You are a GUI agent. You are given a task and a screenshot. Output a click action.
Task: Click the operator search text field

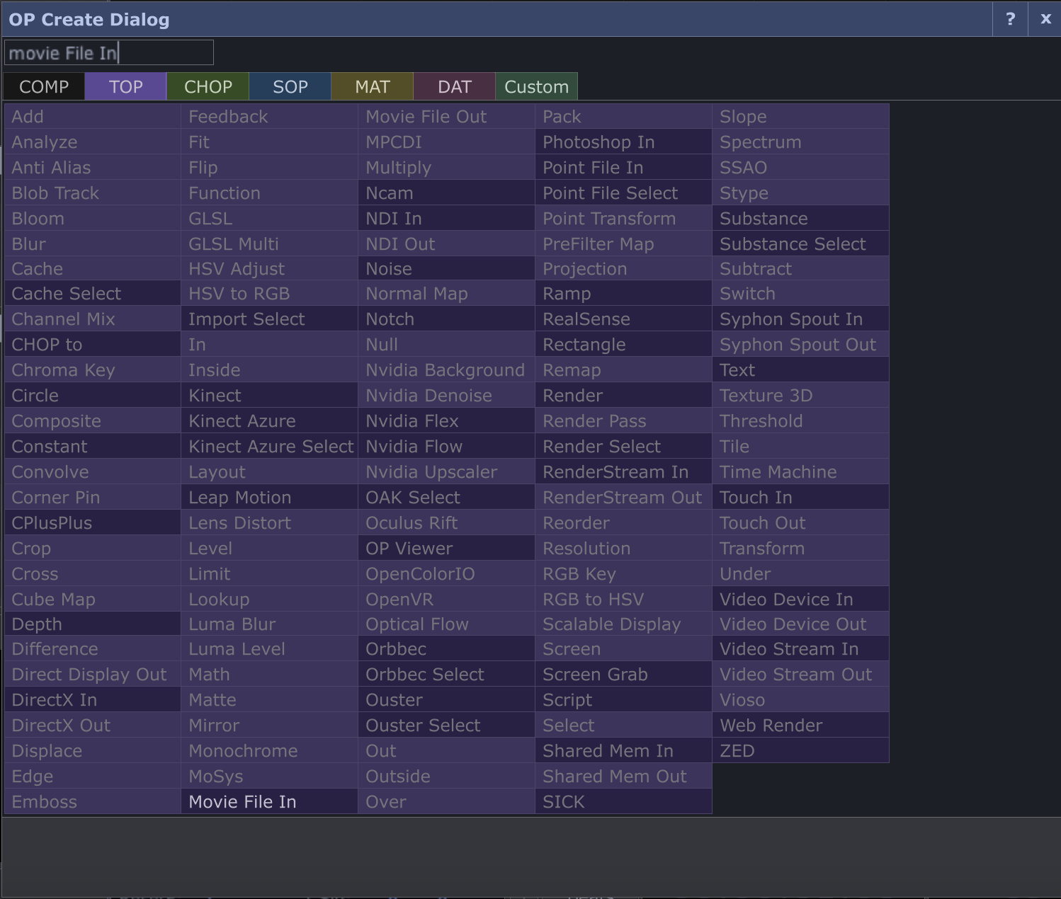click(x=108, y=53)
